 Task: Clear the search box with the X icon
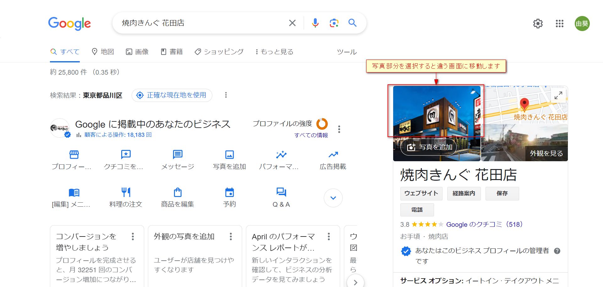(292, 23)
